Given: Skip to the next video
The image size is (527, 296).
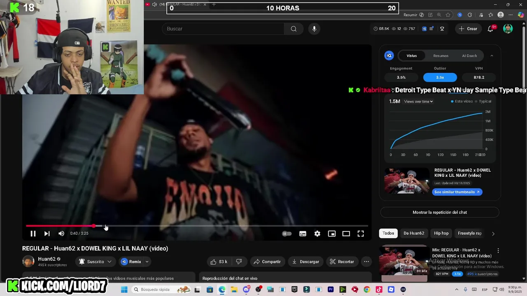Looking at the screenshot, I should [x=47, y=234].
